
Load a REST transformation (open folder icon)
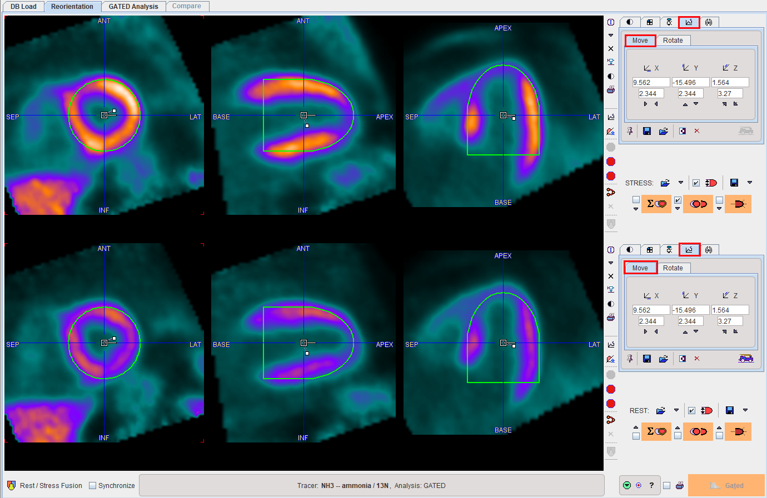[664, 359]
